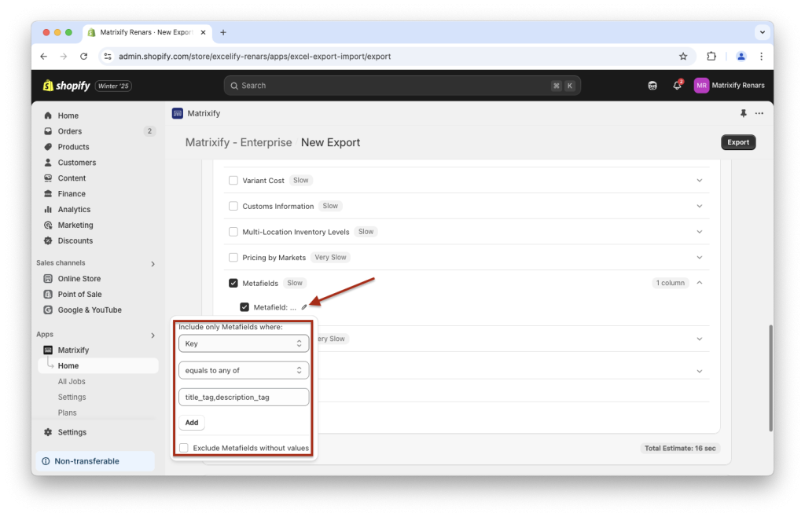
Task: Click the Export button
Action: 737,142
